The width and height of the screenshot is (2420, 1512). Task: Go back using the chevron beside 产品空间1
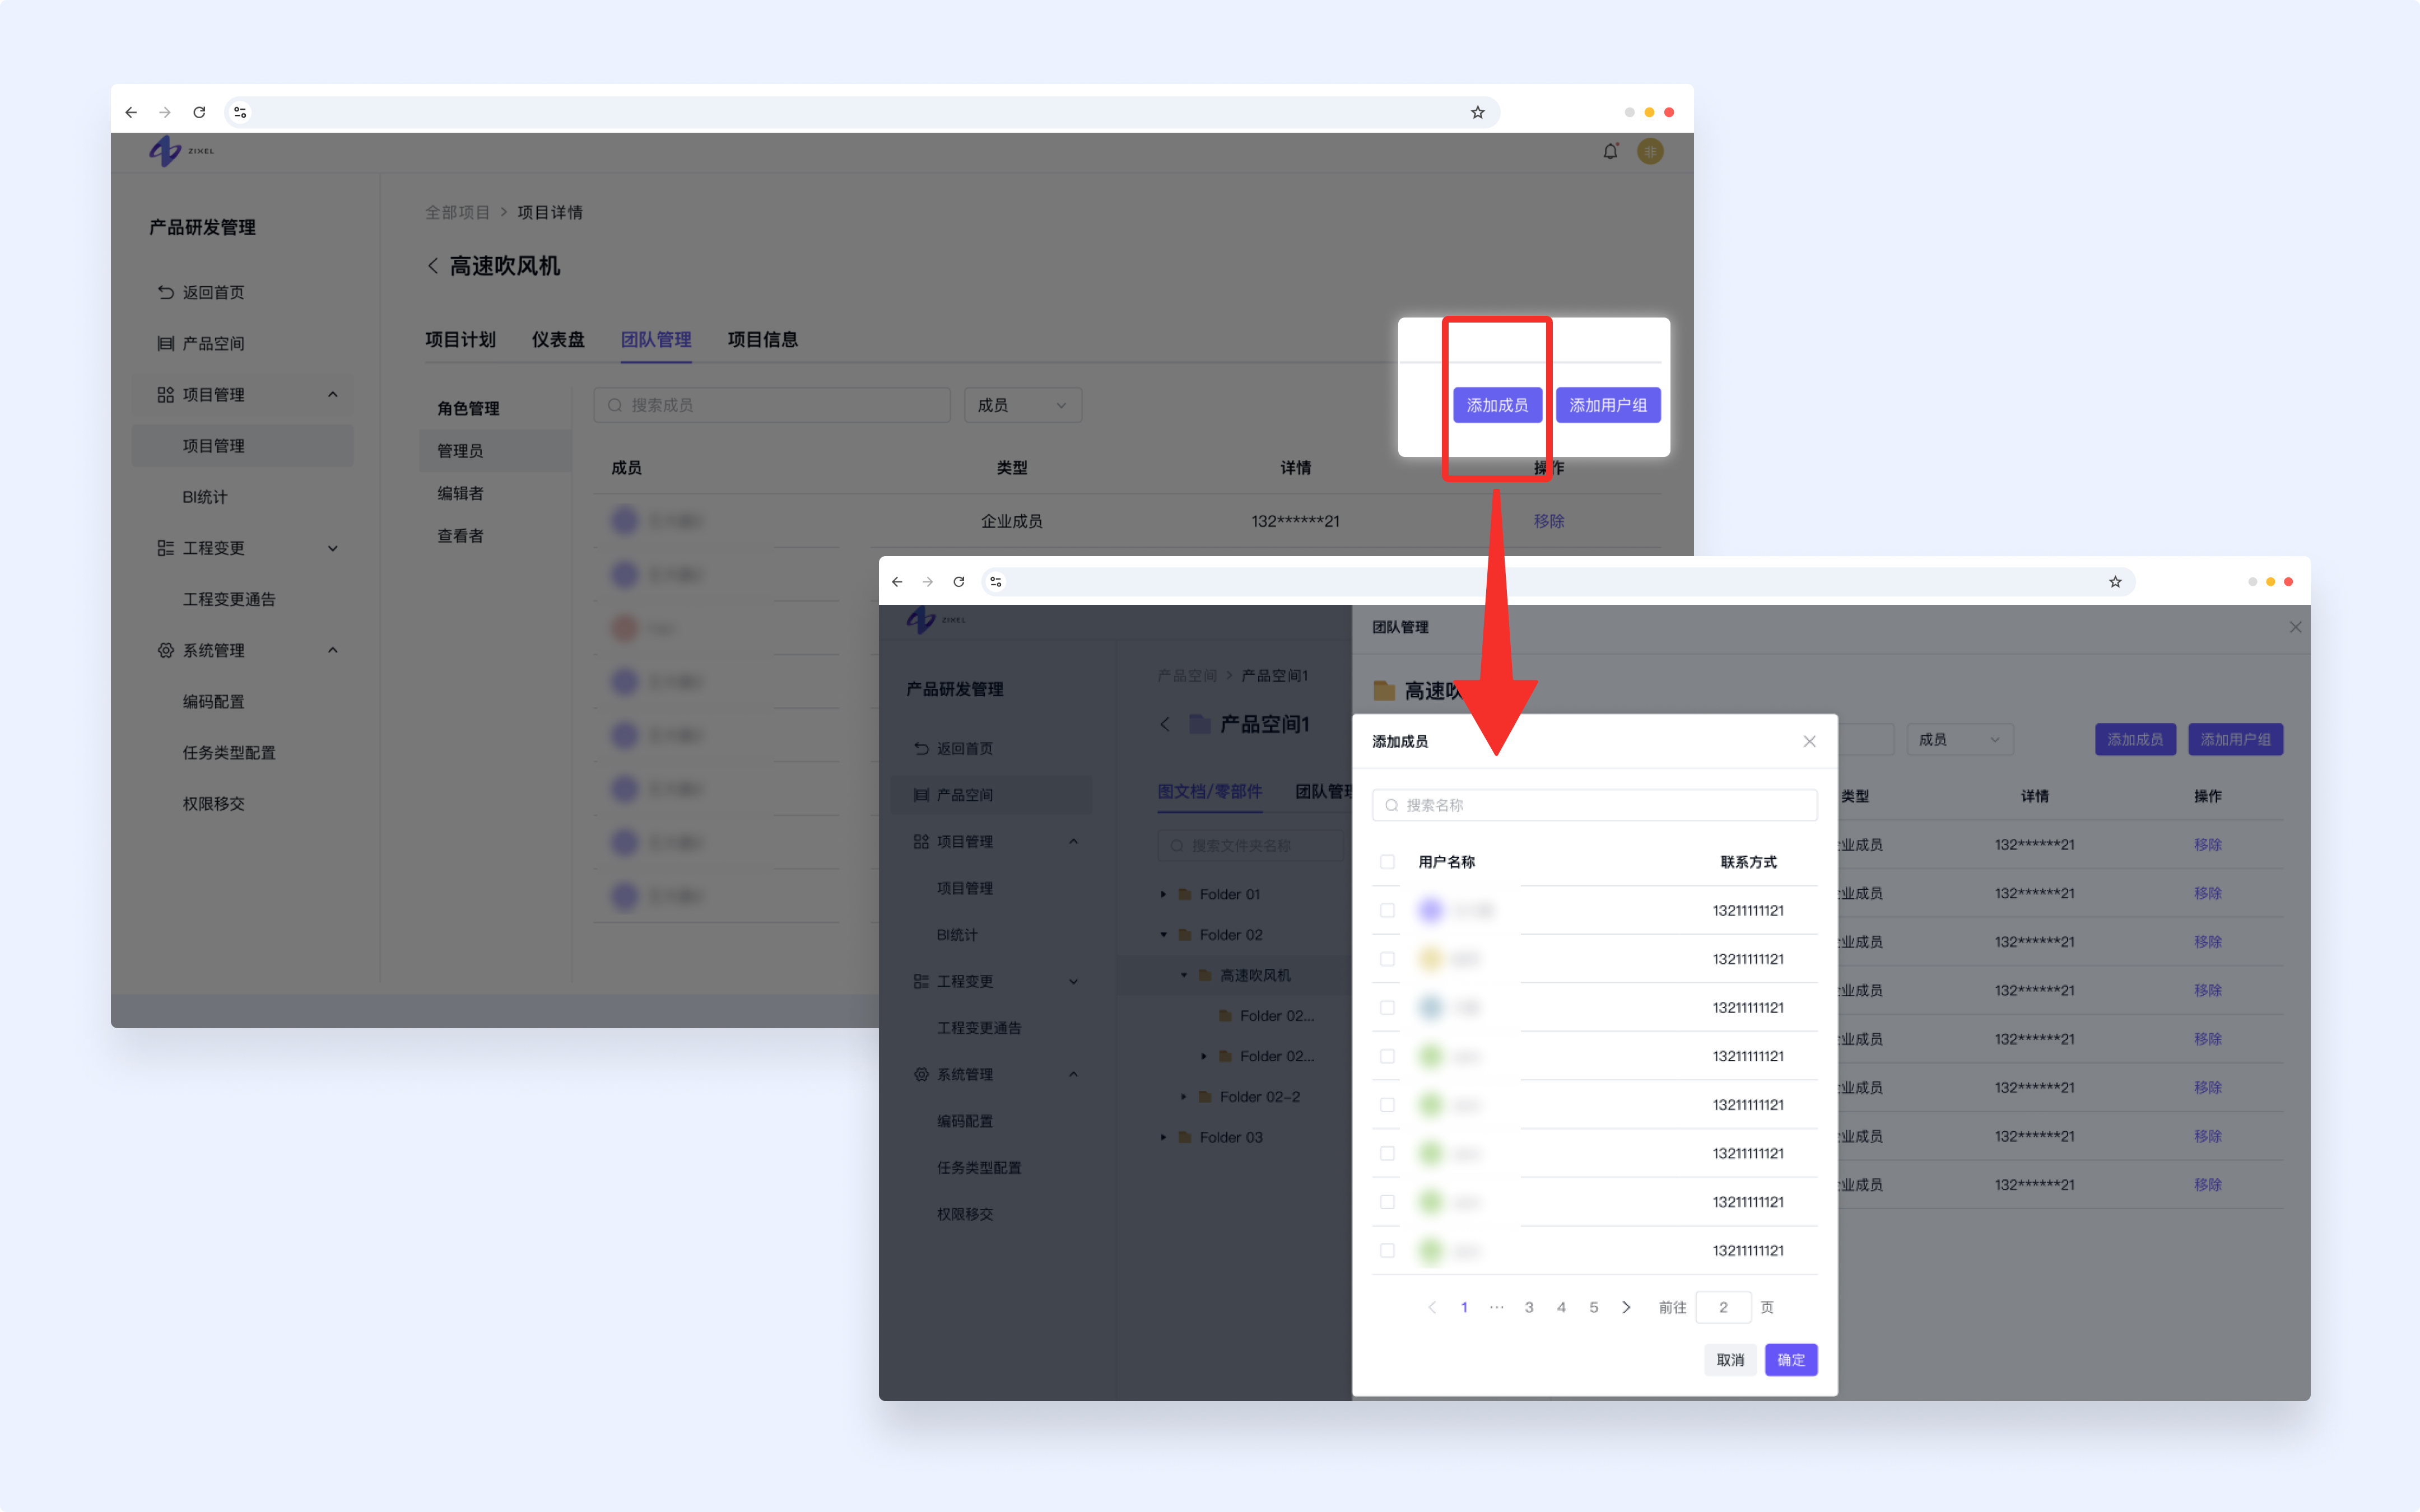(x=1165, y=724)
